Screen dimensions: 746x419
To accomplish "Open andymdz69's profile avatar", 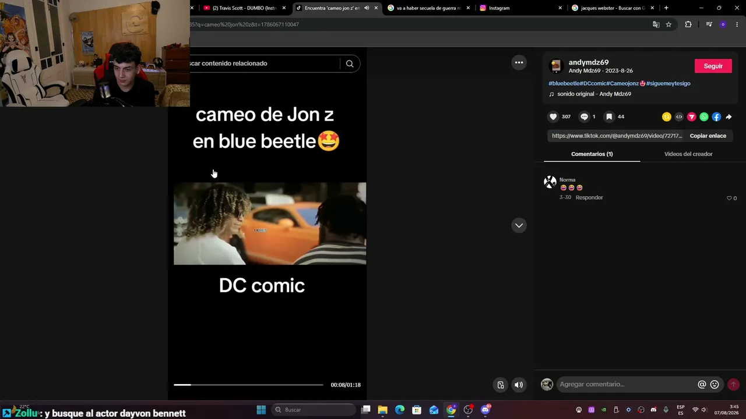I will pos(556,66).
